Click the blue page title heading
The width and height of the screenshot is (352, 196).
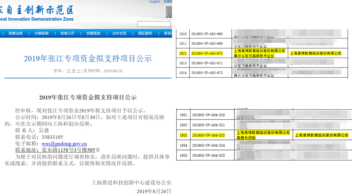tap(88, 59)
